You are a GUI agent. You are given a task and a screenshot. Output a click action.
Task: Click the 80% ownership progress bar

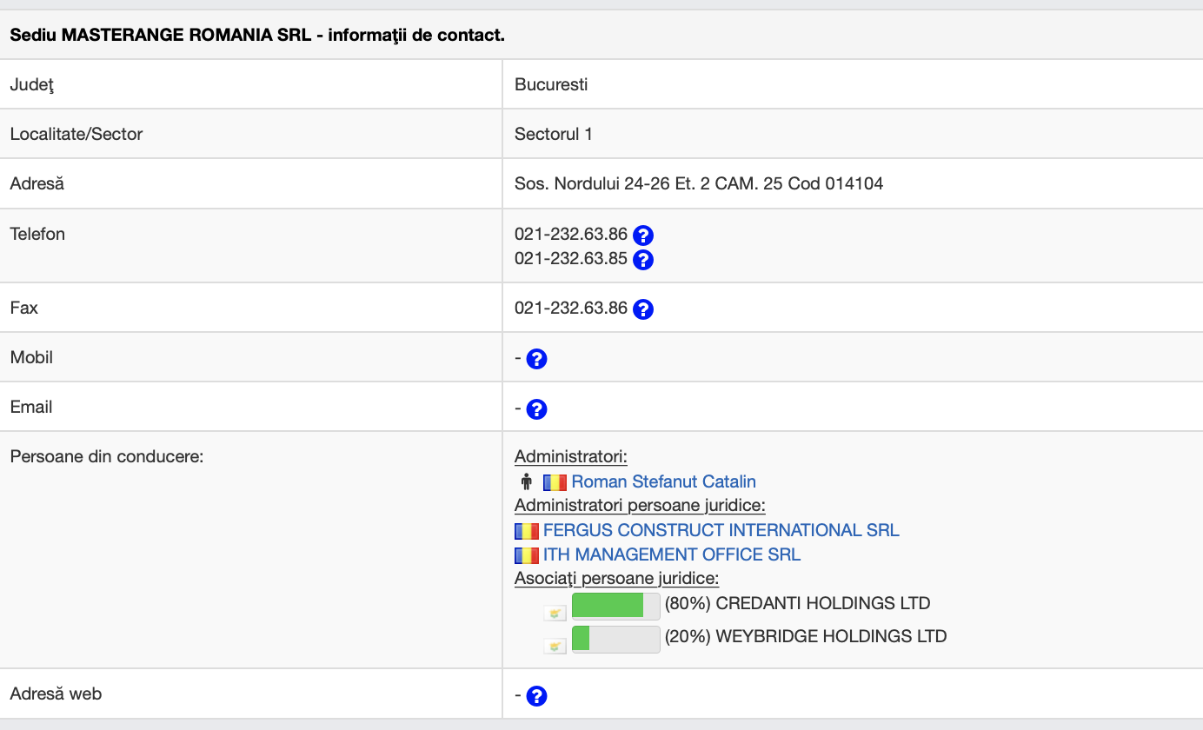pos(615,605)
